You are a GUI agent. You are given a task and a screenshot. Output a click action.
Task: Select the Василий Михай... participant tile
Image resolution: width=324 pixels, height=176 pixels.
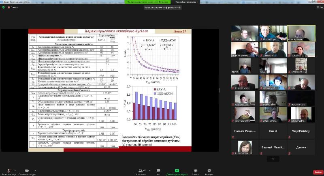point(273,148)
